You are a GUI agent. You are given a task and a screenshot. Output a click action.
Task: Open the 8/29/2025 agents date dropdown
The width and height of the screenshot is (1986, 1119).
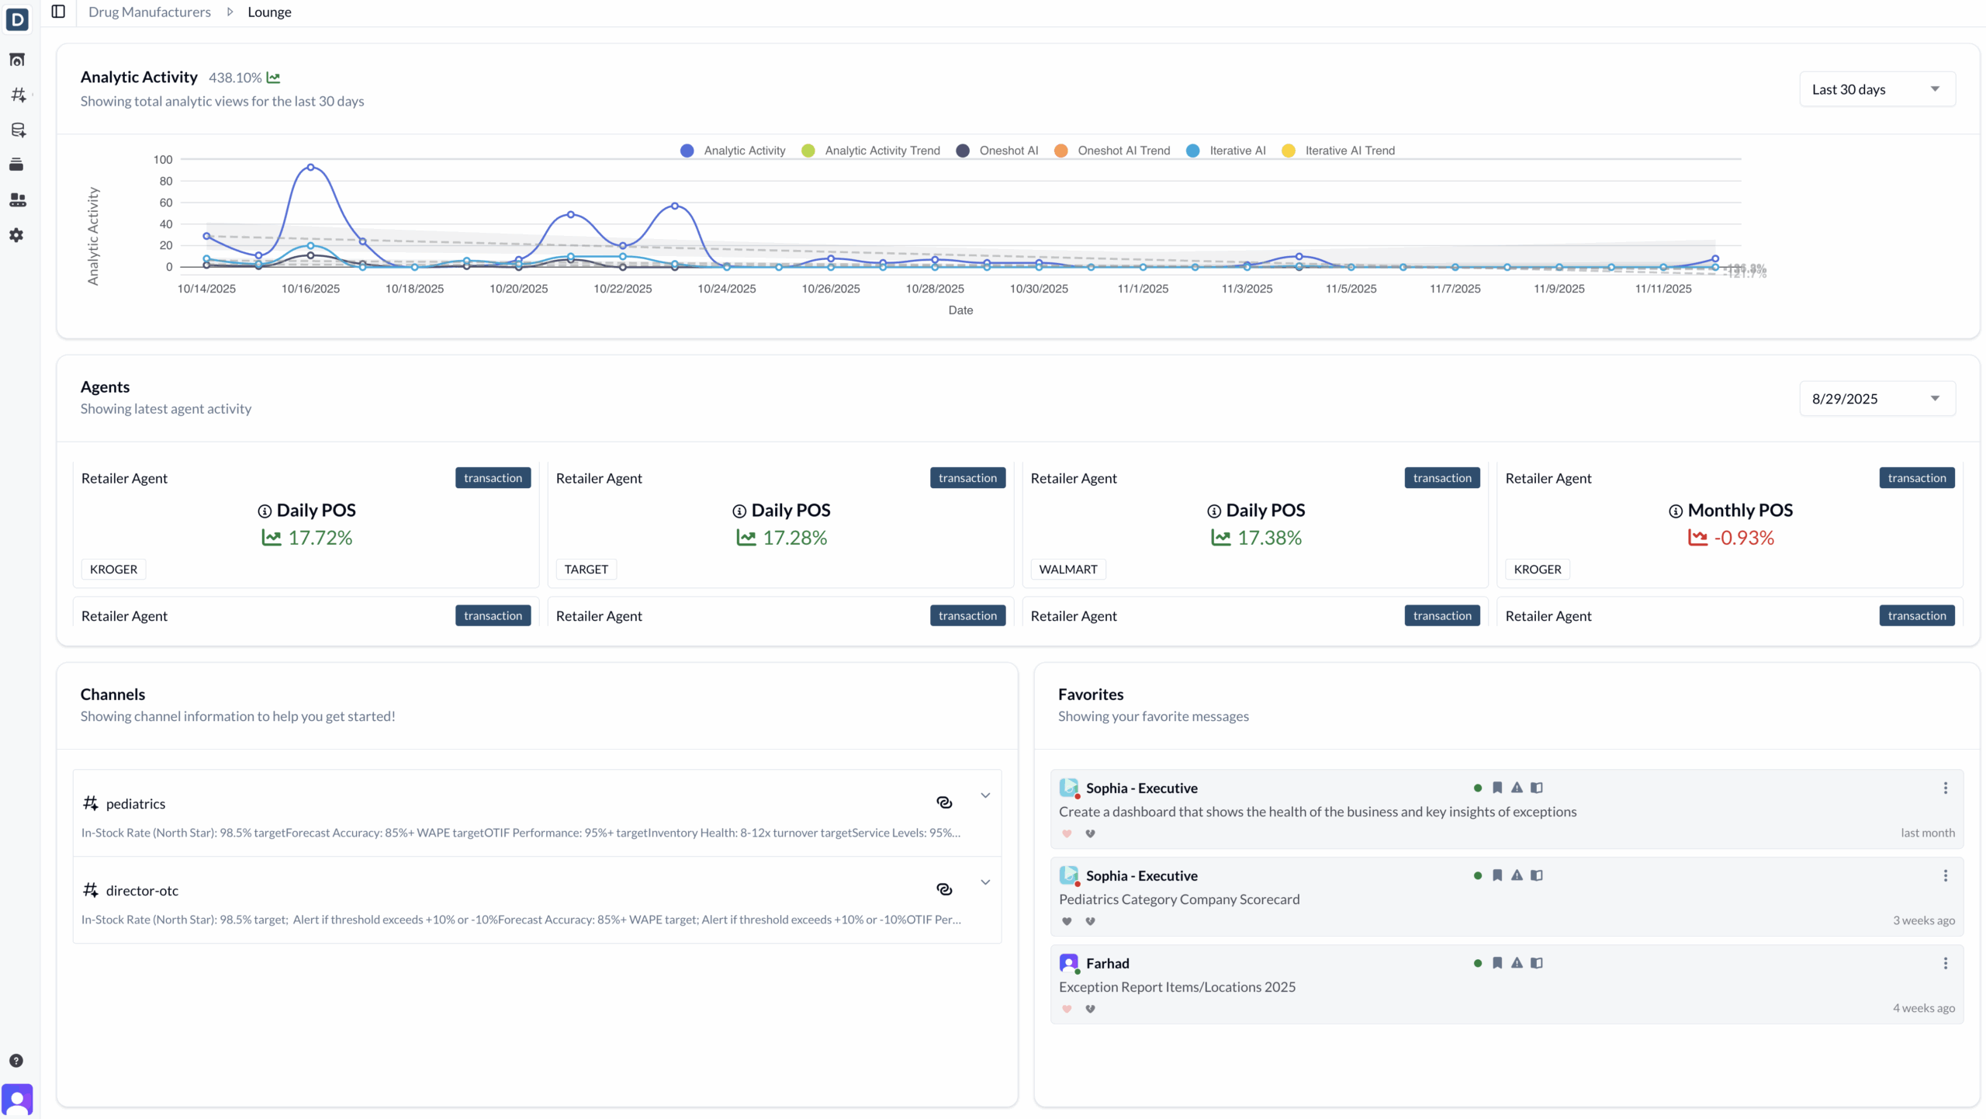1877,399
